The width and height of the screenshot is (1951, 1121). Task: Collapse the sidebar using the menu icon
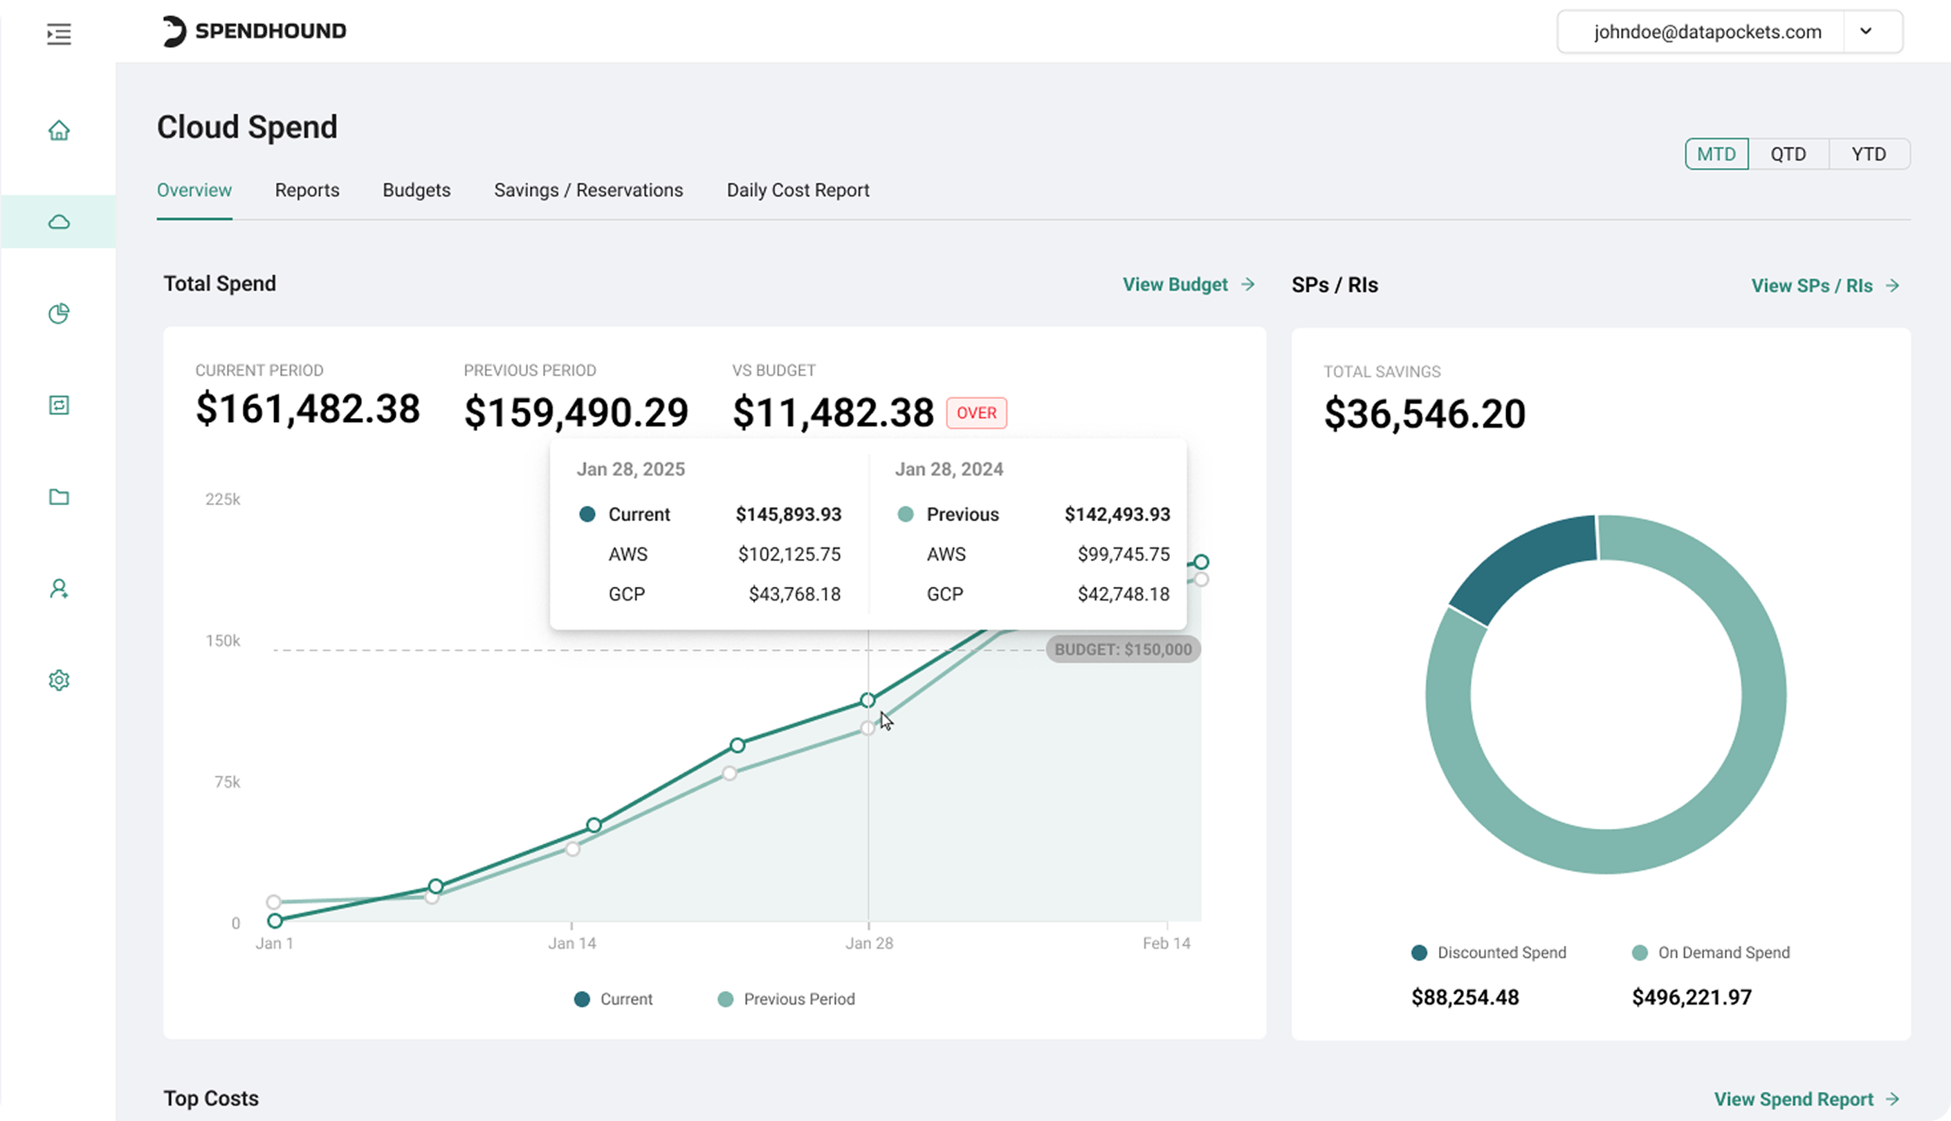pyautogui.click(x=59, y=34)
